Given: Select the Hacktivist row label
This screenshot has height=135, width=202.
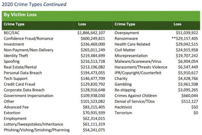Looking at the screenshot, I should [x=124, y=107].
